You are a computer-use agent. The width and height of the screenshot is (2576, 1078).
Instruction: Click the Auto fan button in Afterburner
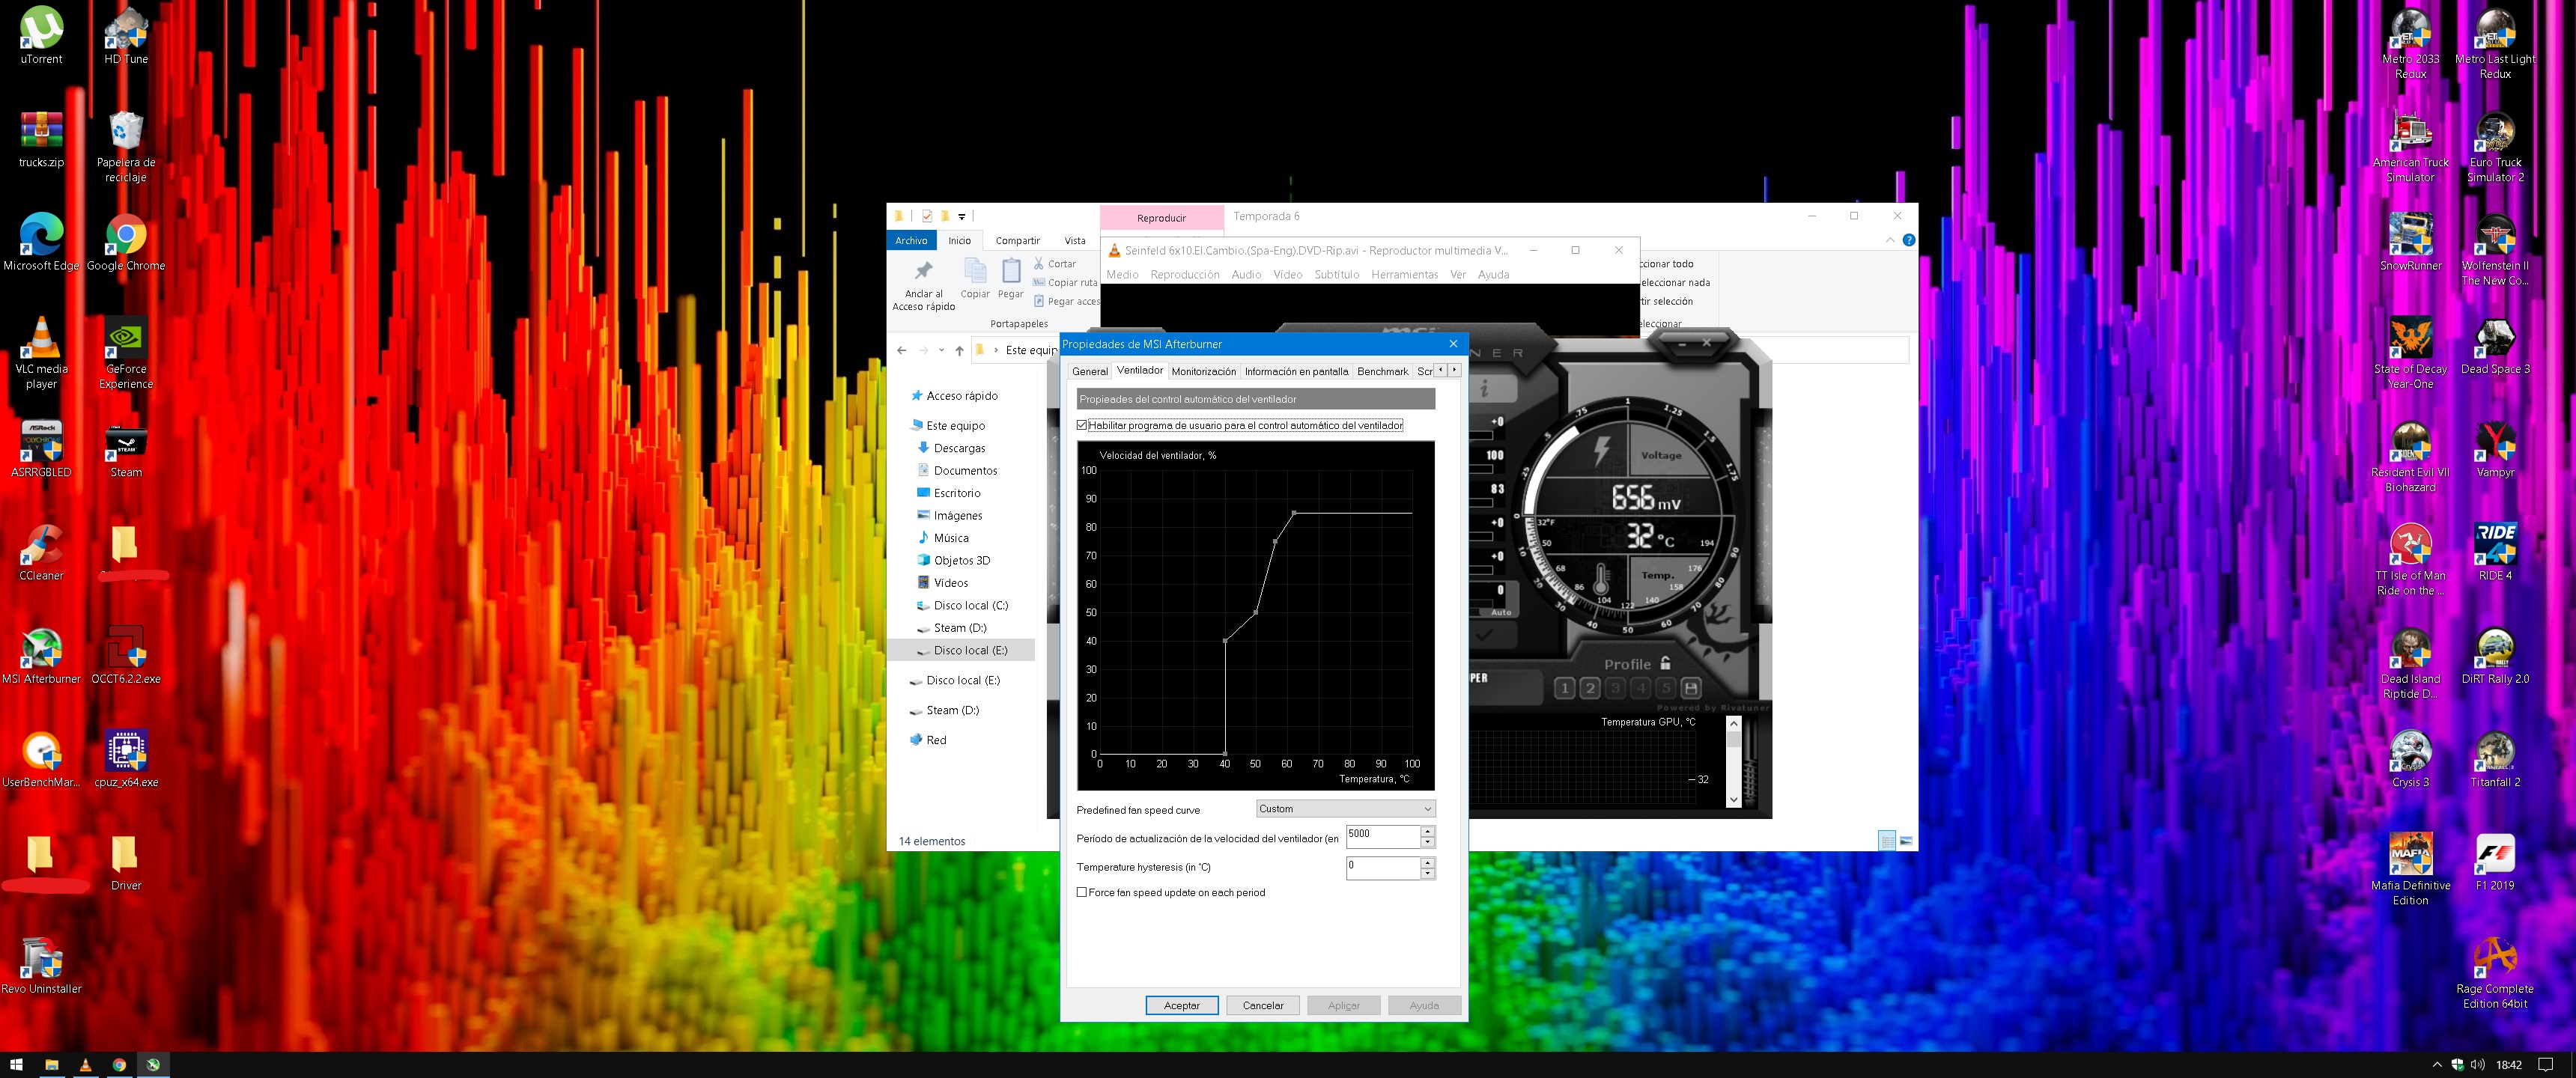pos(1500,612)
